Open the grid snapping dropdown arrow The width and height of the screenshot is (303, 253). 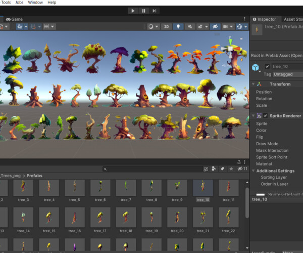[x=39, y=26]
